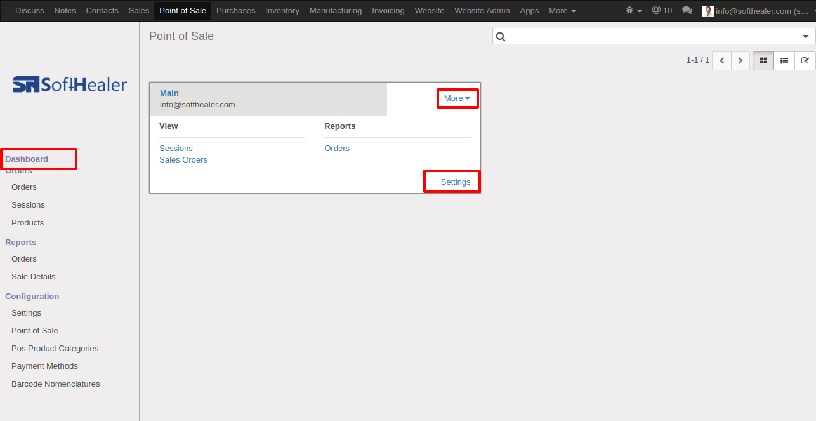The height and width of the screenshot is (421, 816).
Task: Open the Website menu
Action: coord(430,11)
